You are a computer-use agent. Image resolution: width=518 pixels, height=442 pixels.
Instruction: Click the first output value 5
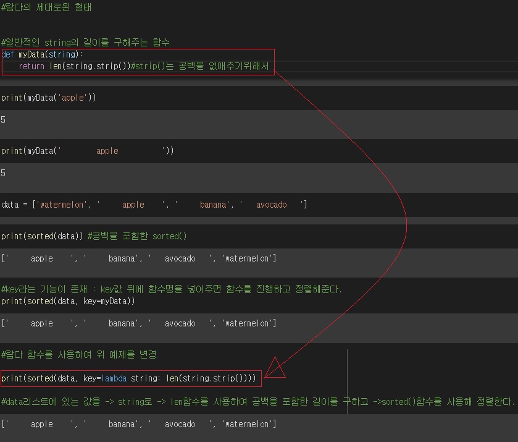(3, 120)
